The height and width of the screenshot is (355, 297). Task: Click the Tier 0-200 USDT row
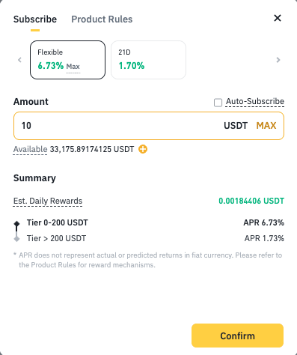pos(149,222)
